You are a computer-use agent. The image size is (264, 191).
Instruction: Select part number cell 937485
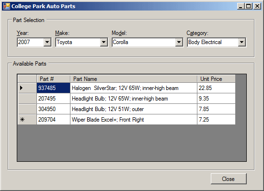(x=53, y=88)
